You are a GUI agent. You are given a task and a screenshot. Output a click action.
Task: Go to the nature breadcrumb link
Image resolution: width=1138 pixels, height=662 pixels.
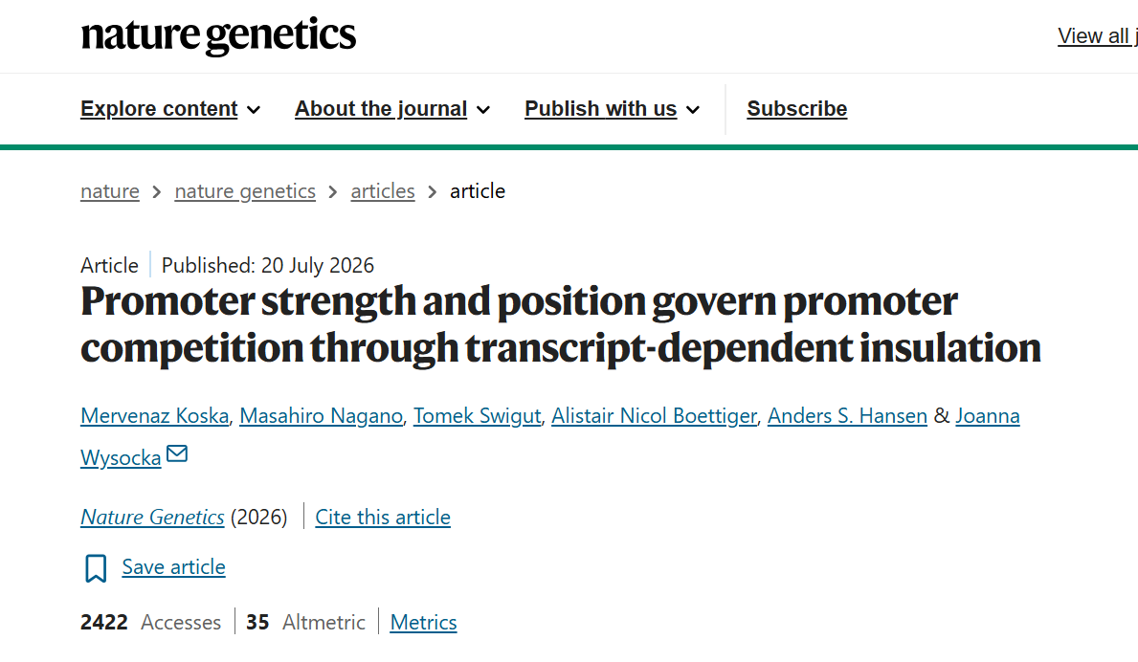pos(110,191)
